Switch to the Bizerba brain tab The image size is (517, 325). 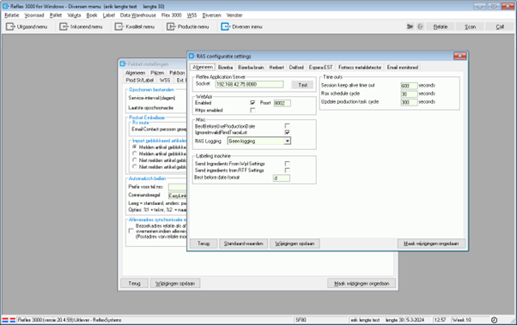coord(251,67)
